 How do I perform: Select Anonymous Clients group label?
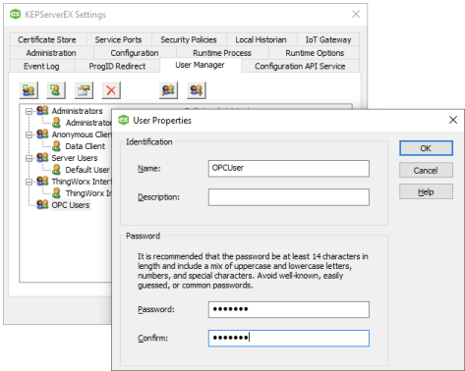82,134
